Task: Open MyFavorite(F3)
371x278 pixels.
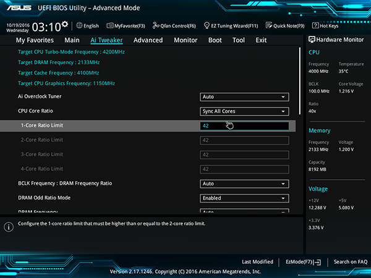Action: tap(126, 25)
